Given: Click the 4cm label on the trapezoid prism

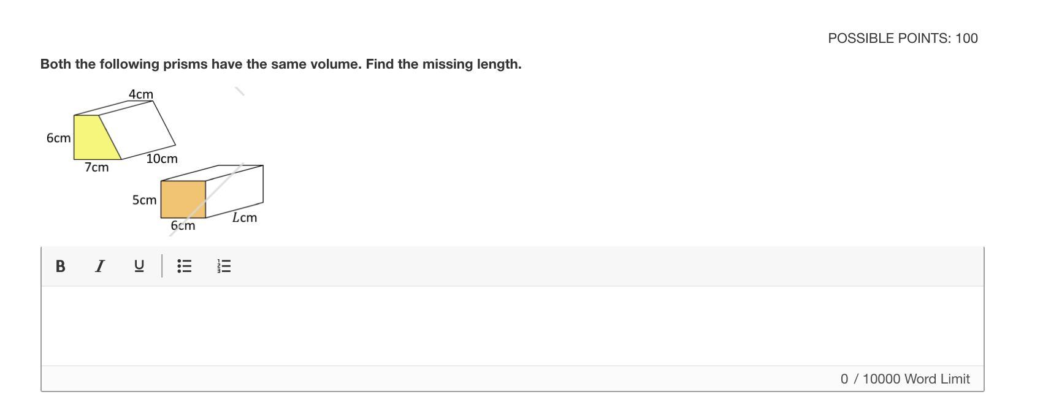Looking at the screenshot, I should pyautogui.click(x=141, y=94).
